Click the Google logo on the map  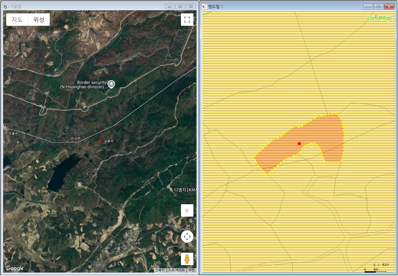(15, 268)
